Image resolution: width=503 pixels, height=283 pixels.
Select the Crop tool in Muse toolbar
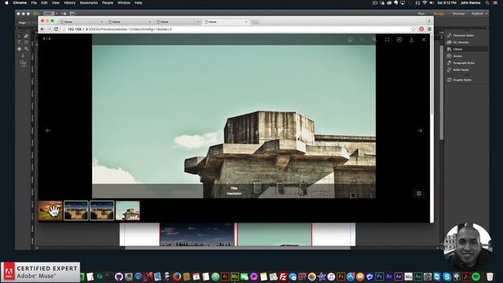(x=26, y=36)
